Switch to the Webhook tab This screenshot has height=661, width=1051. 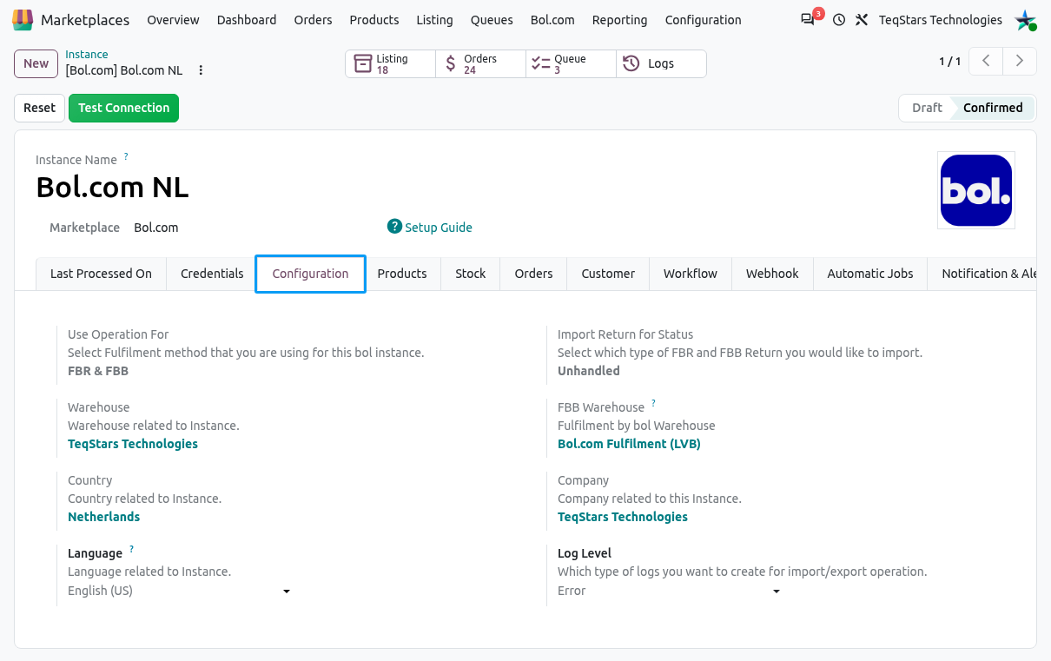pyautogui.click(x=772, y=274)
